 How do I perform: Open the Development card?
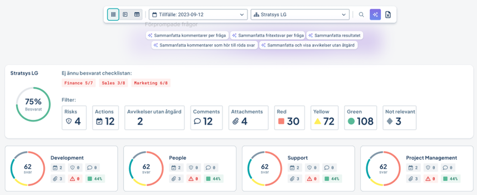click(66, 157)
